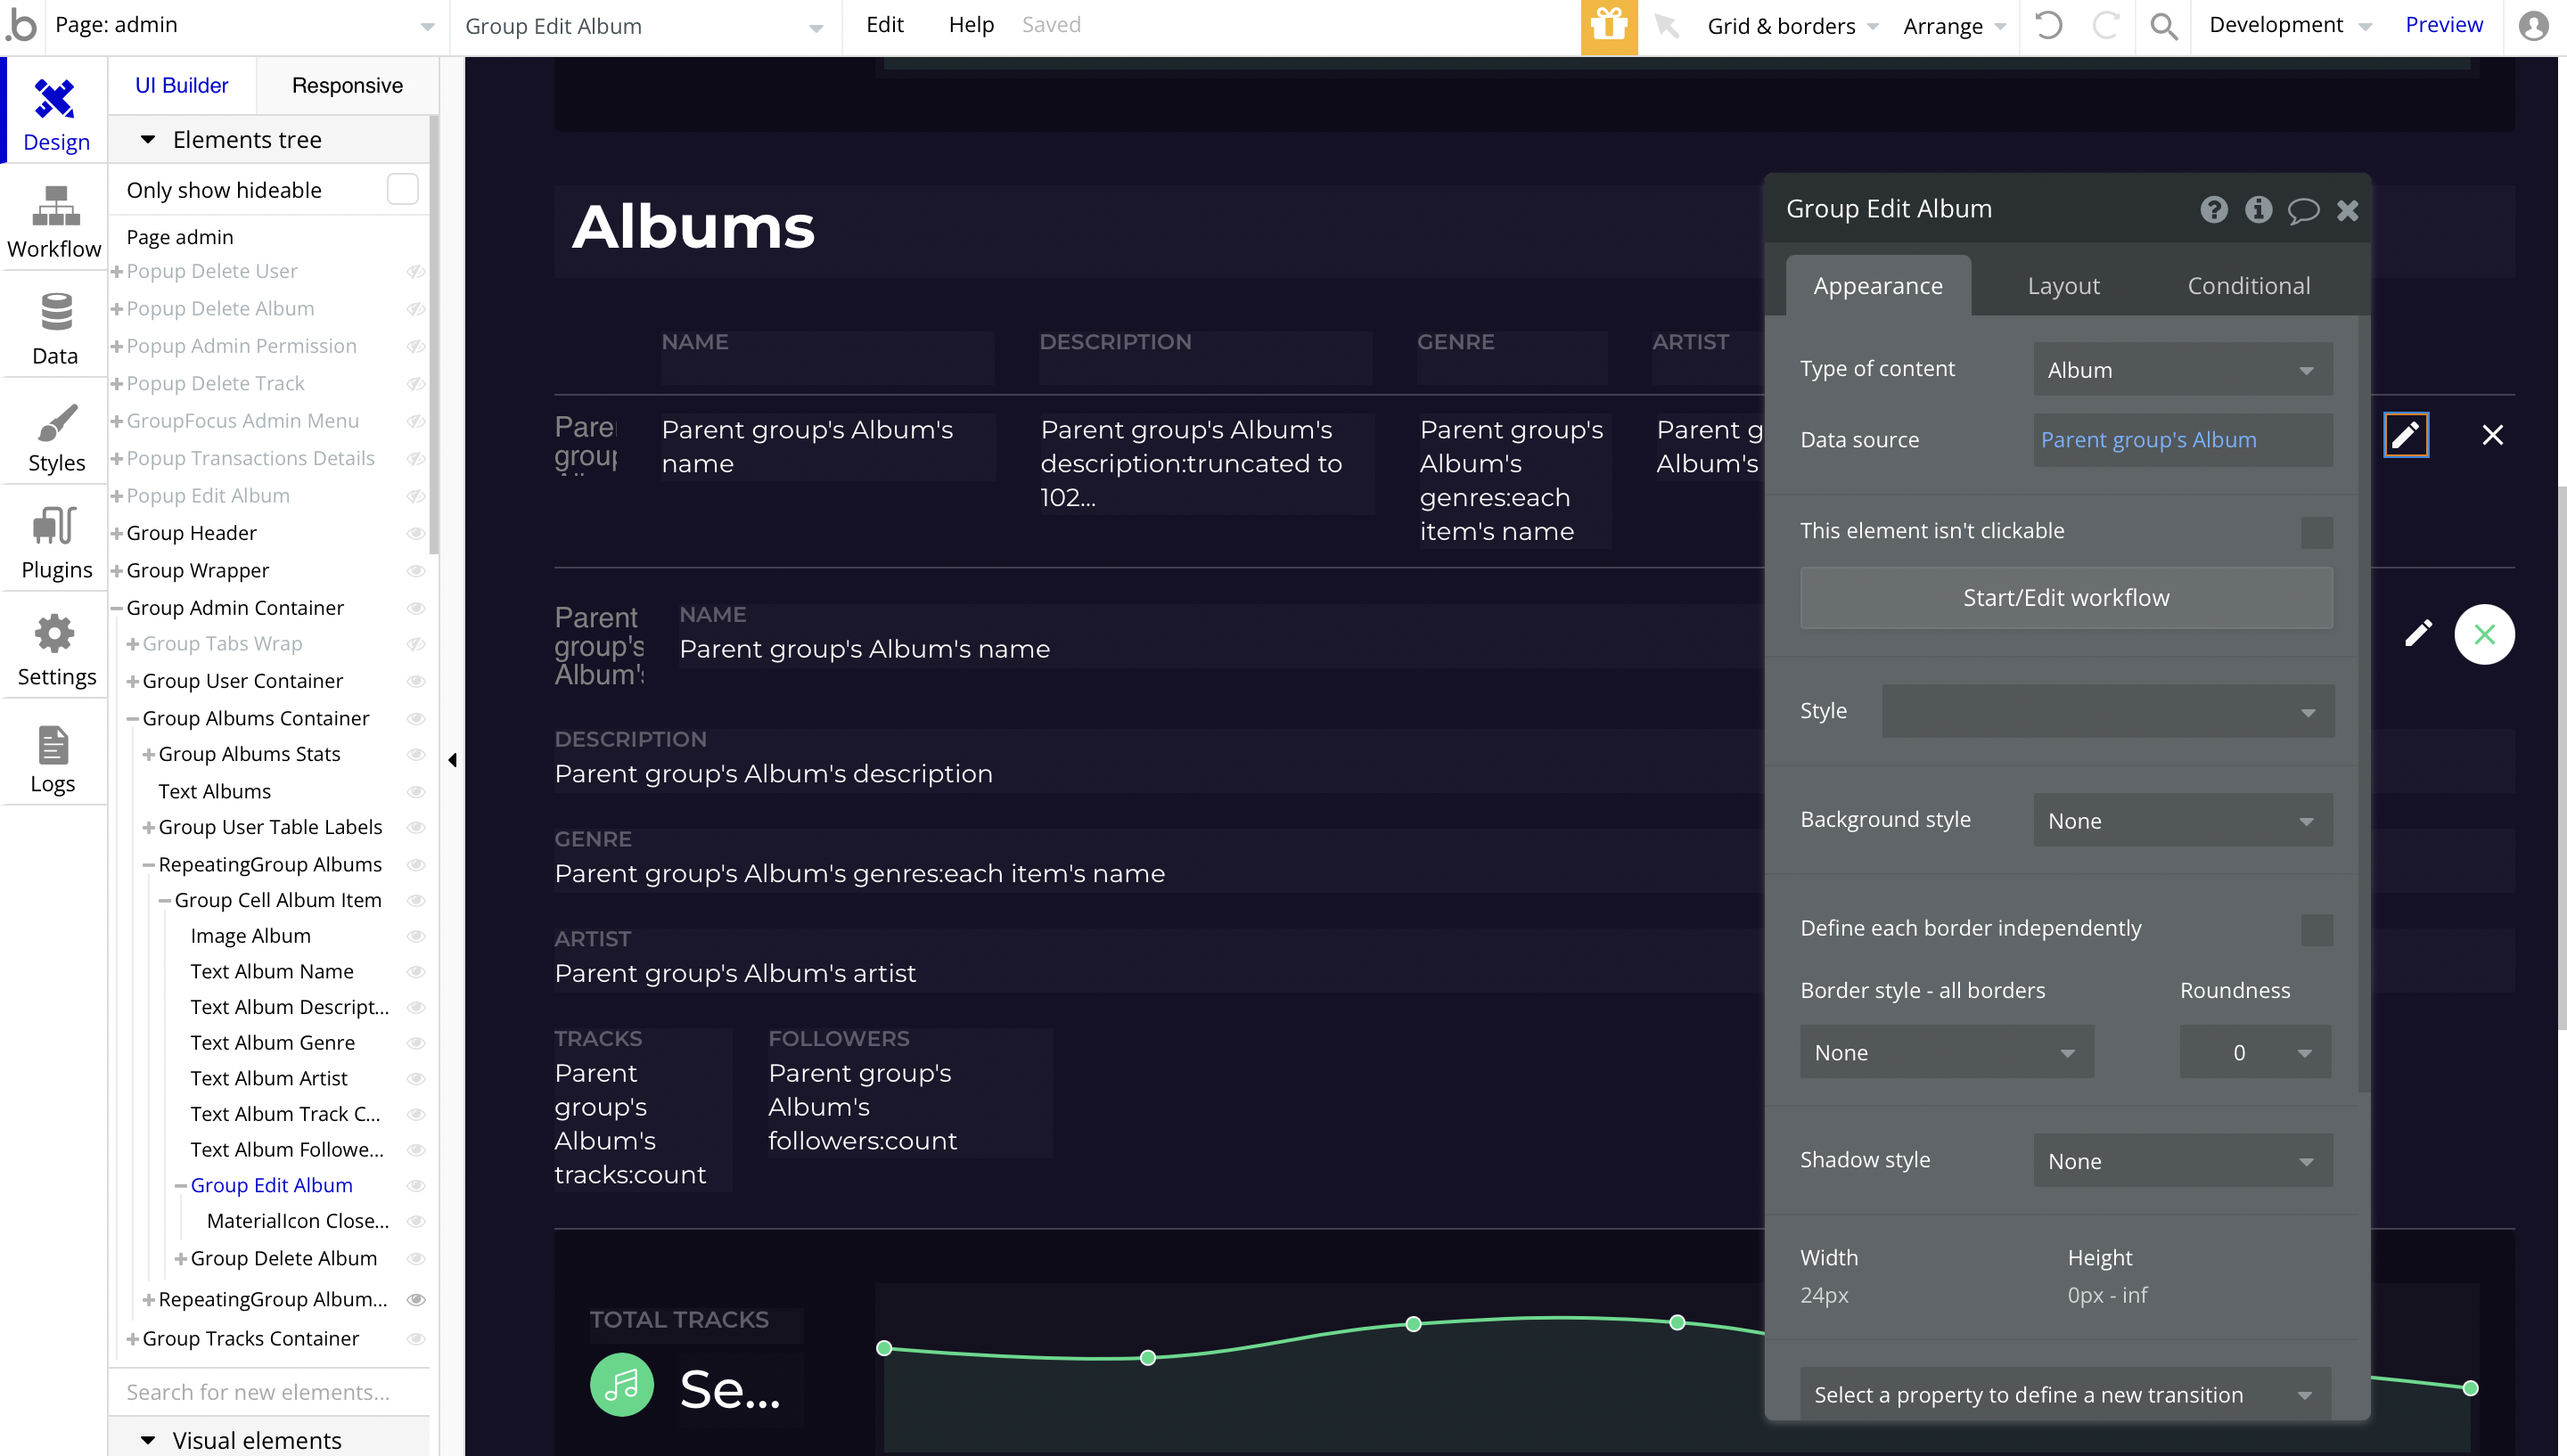
Task: Click the undo arrow icon
Action: pyautogui.click(x=2048, y=26)
